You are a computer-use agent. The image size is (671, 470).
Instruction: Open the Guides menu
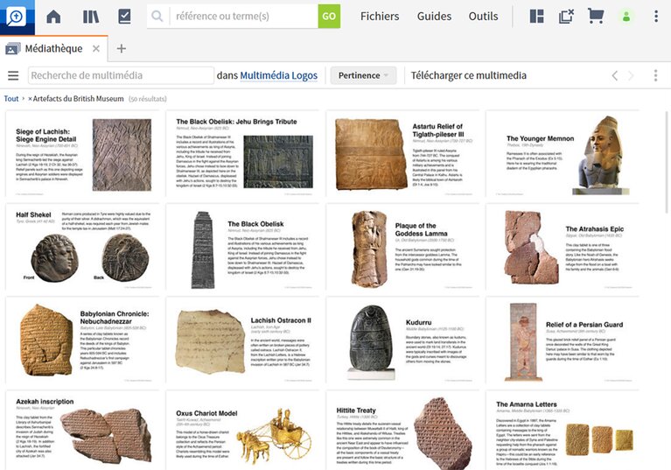[434, 17]
